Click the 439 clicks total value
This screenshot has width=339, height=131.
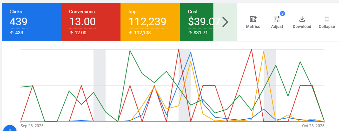[18, 22]
